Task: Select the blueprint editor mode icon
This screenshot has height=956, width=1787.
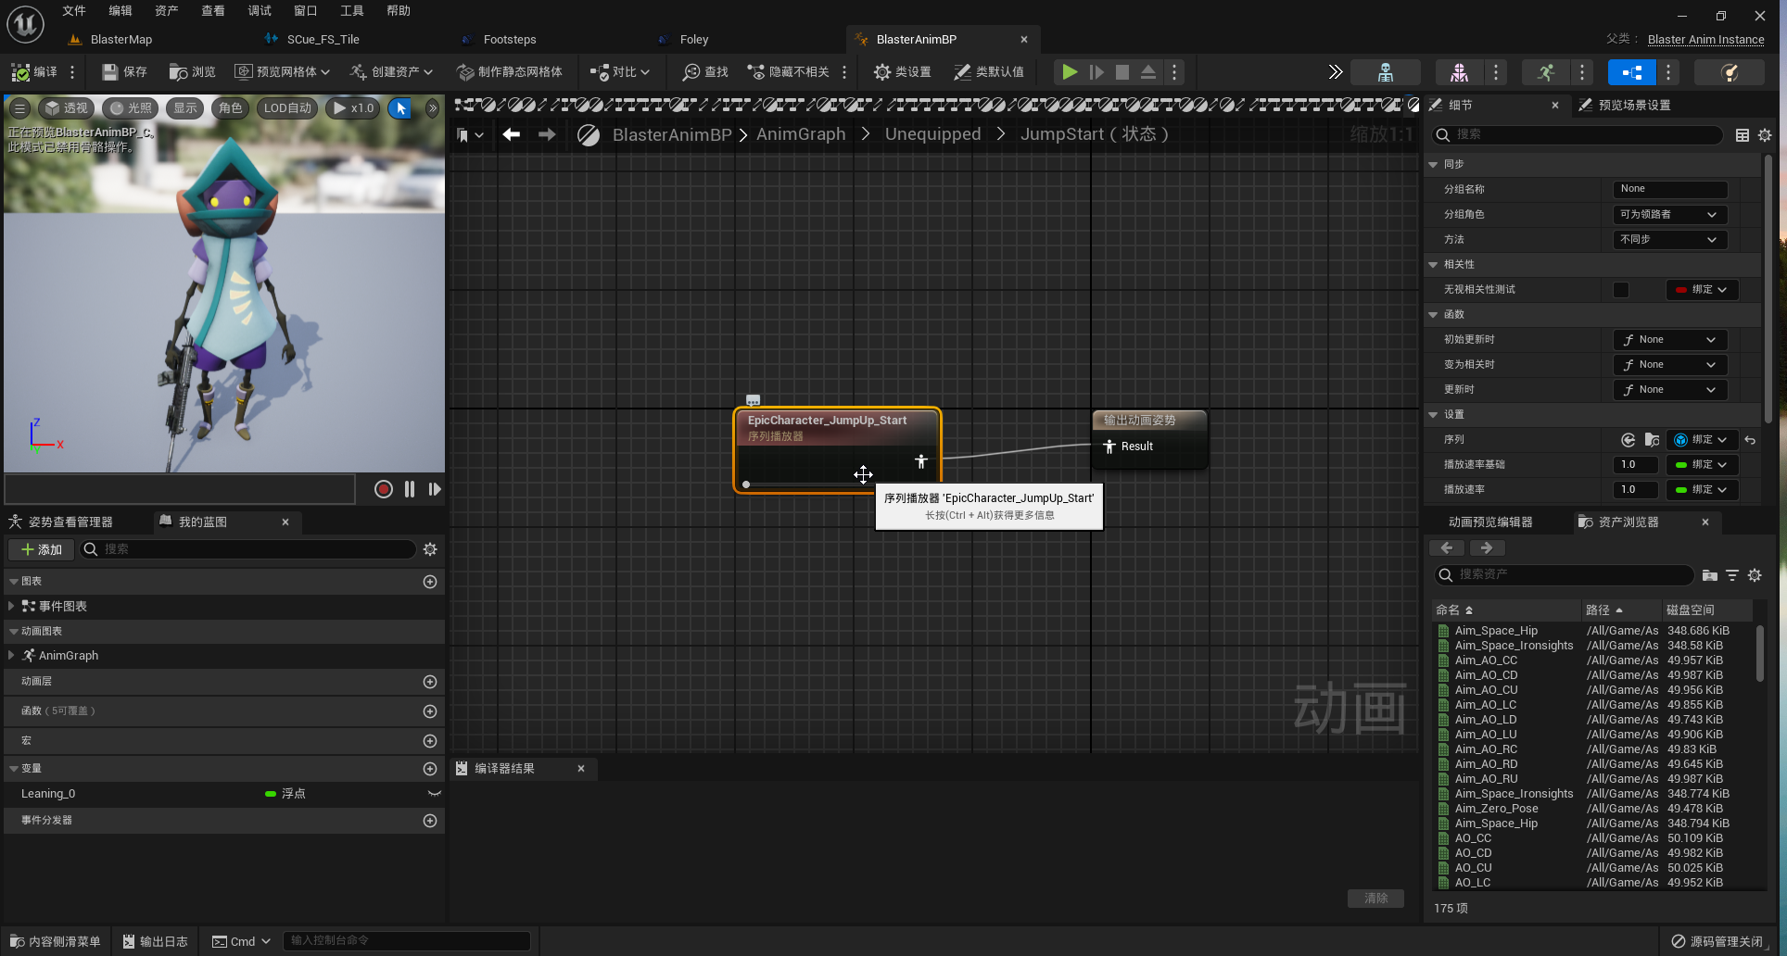Action: pos(1632,72)
